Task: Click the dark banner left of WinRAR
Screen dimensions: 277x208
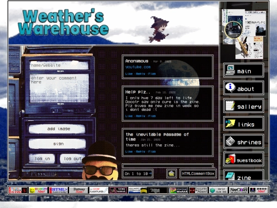Action: [158, 191]
